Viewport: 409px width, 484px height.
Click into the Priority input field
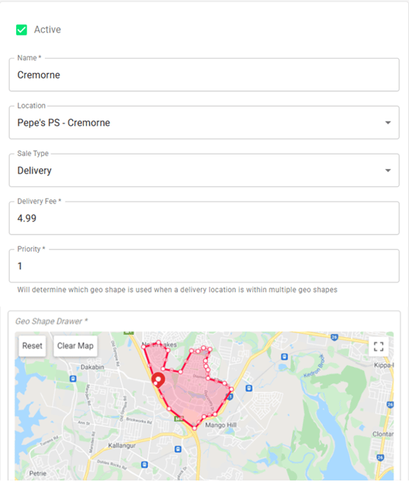204,266
